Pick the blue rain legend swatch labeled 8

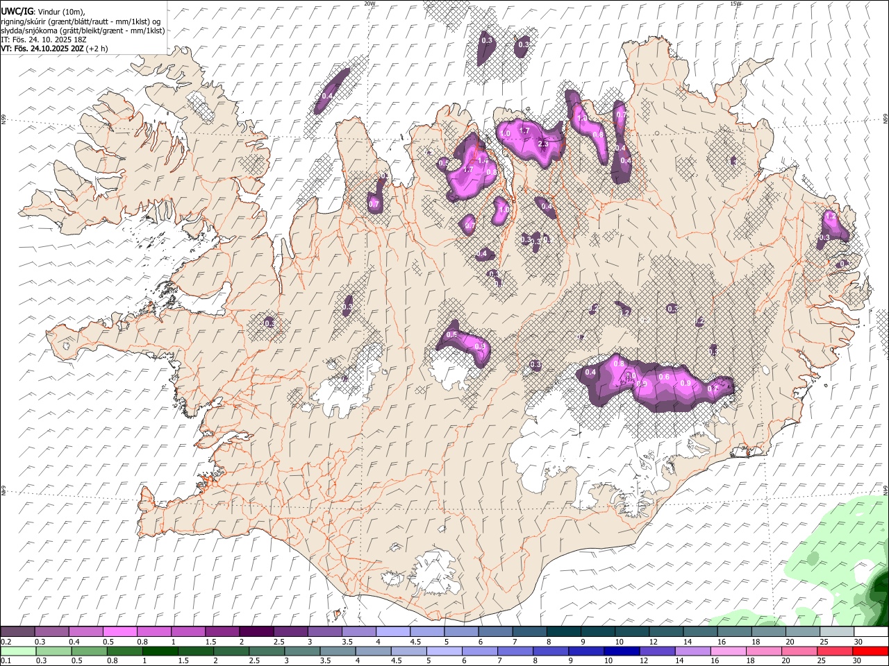pyautogui.click(x=549, y=651)
